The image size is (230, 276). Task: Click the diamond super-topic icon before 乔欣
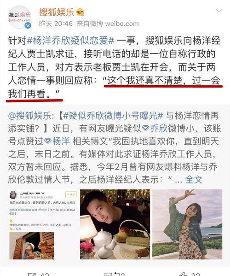click(x=145, y=129)
